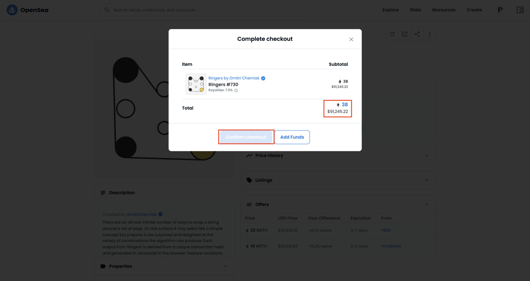Open the three-dot more options menu
The height and width of the screenshot is (281, 530).
tap(430, 34)
